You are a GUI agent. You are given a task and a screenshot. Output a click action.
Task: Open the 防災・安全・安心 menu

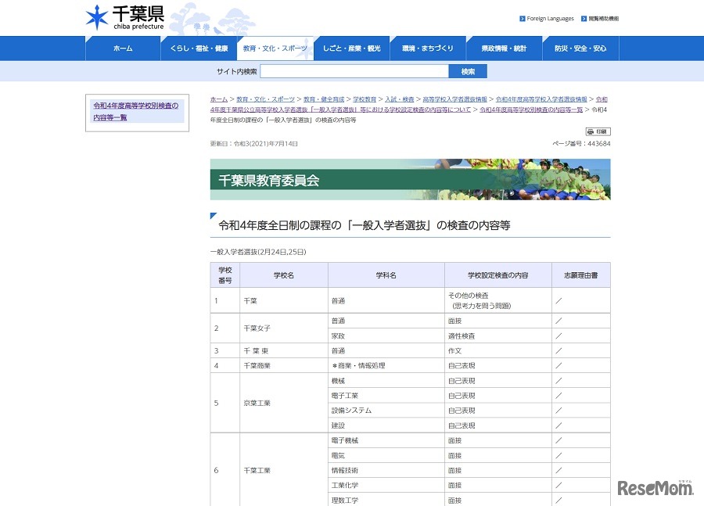pos(580,48)
